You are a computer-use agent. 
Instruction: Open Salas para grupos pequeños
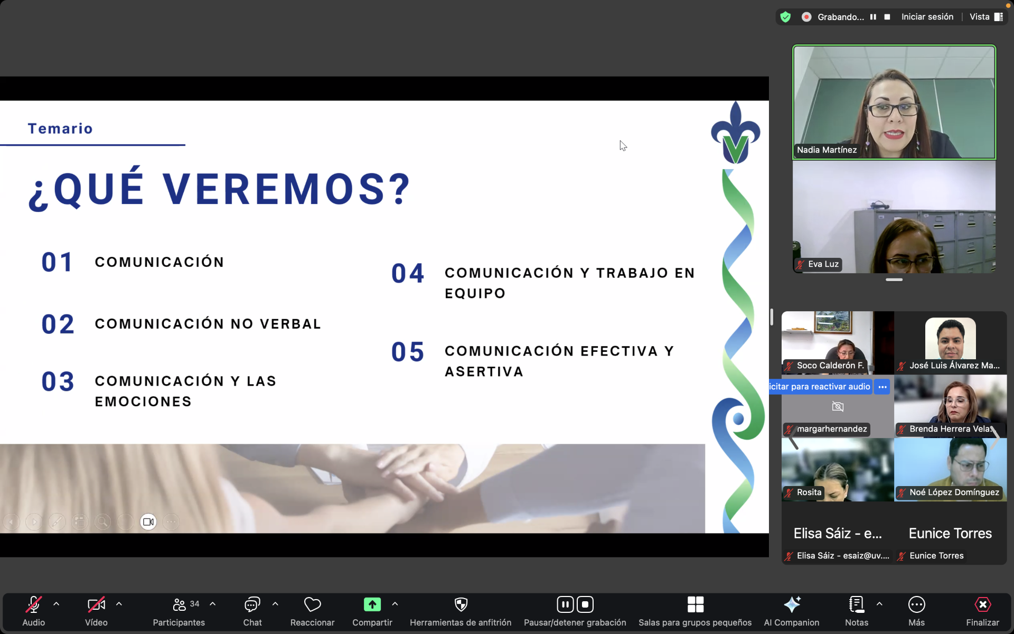pos(695,610)
